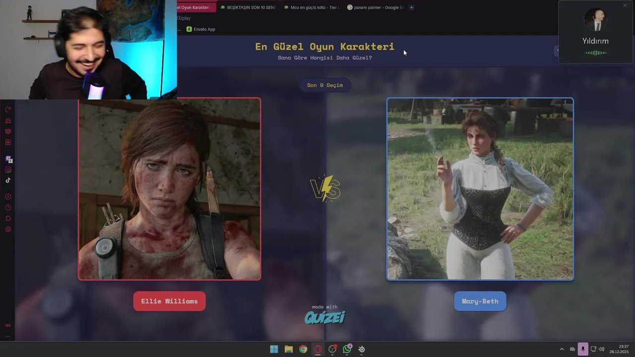Viewport: 635px width, 357px height.
Task: Click the GX logo at sidebar bottom
Action: click(x=8, y=325)
